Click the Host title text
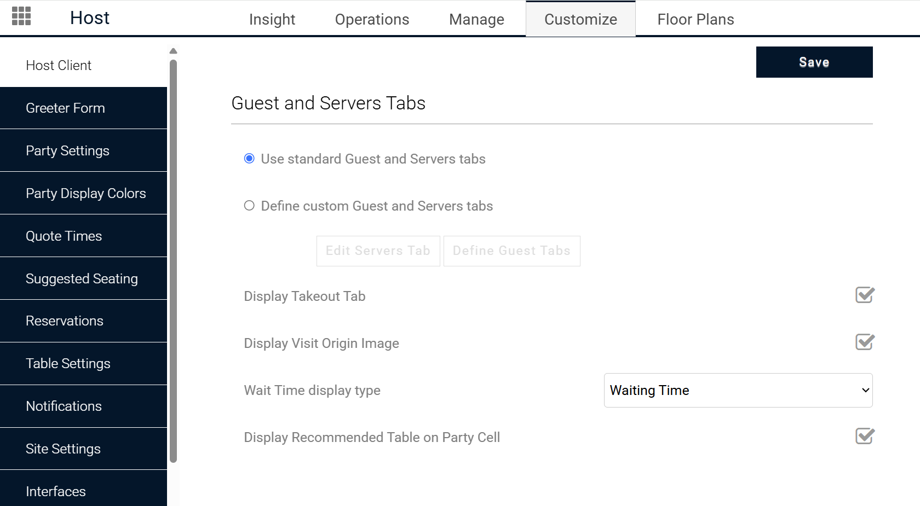The image size is (920, 506). [x=90, y=18]
